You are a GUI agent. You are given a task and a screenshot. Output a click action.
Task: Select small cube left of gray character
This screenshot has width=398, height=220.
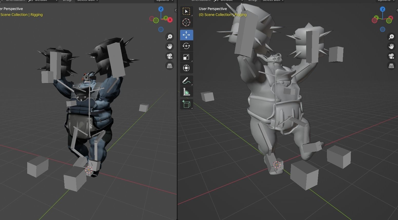coord(207,97)
